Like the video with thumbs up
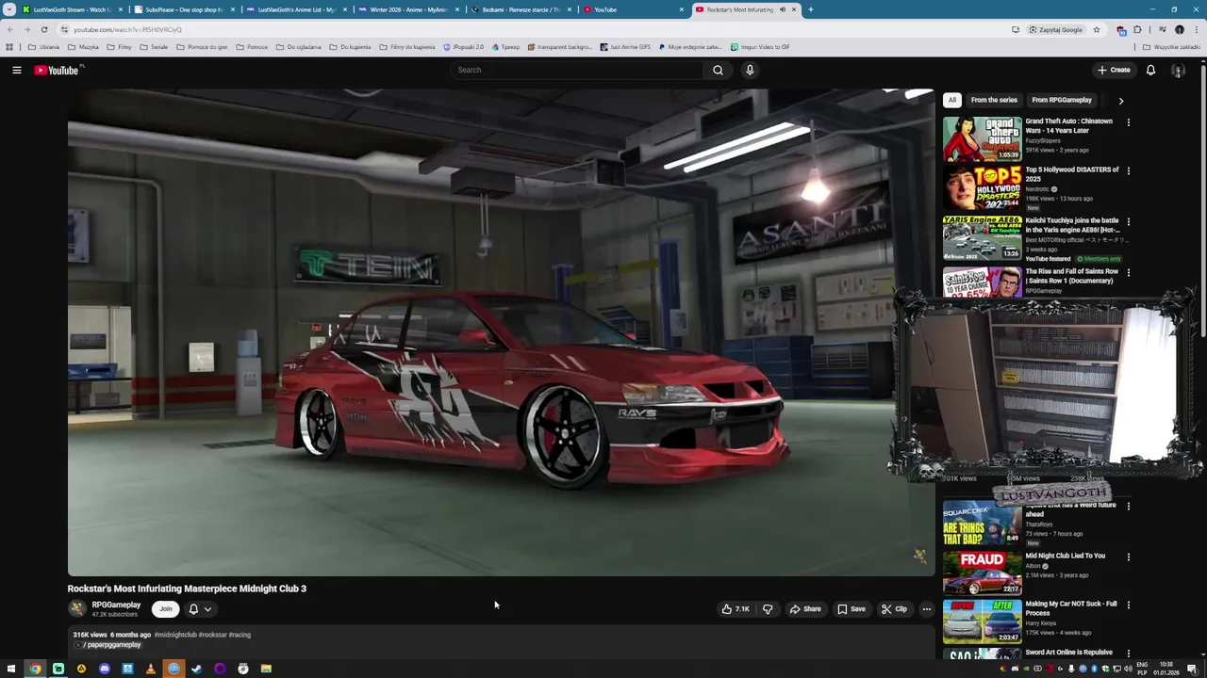 point(736,609)
